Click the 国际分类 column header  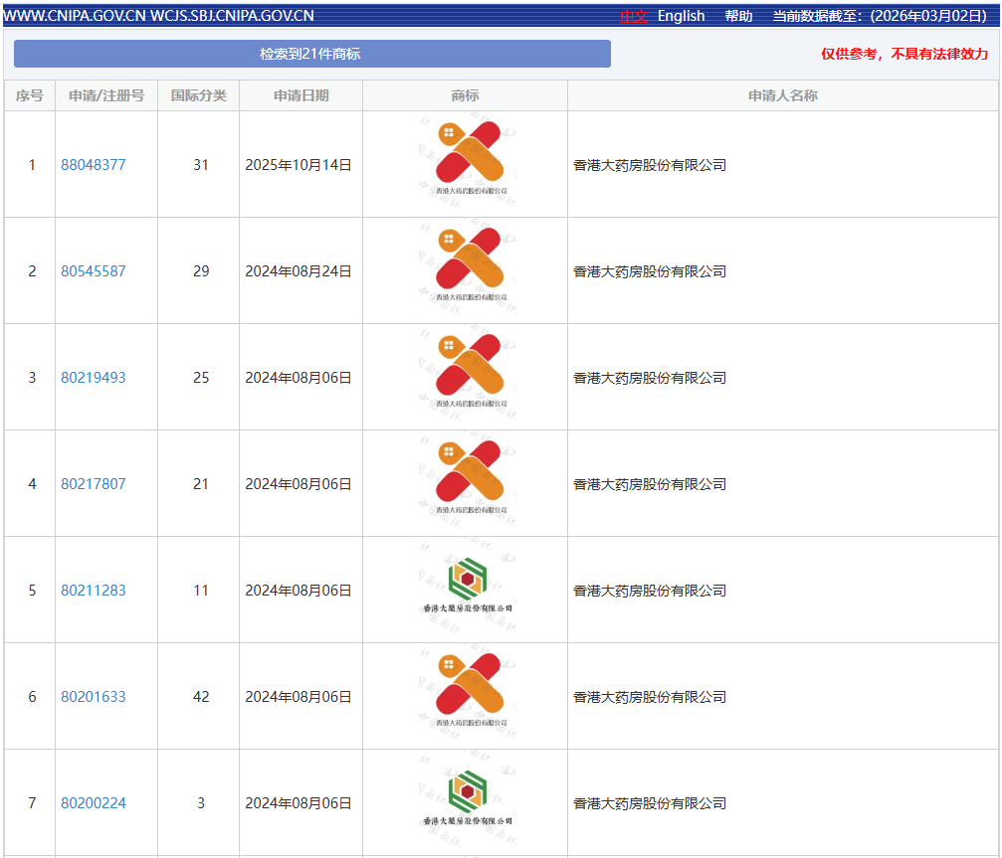coord(199,95)
